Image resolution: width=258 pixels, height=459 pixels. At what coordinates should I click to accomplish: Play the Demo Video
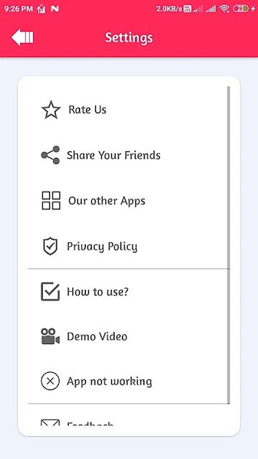129,336
